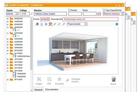140x92 pixels.
Task: Click the tree vertical scrollbar thumb
Action: [x=31, y=45]
